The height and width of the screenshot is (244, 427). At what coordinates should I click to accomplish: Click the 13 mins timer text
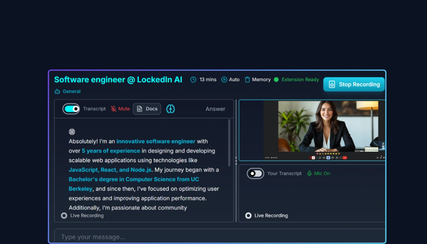coord(208,79)
